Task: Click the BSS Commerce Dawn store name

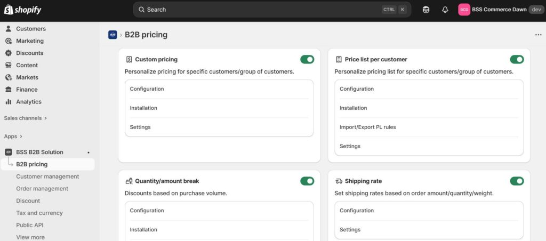Action: pyautogui.click(x=499, y=10)
